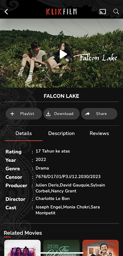Open The Day Before The Wedding poster

(61, 248)
